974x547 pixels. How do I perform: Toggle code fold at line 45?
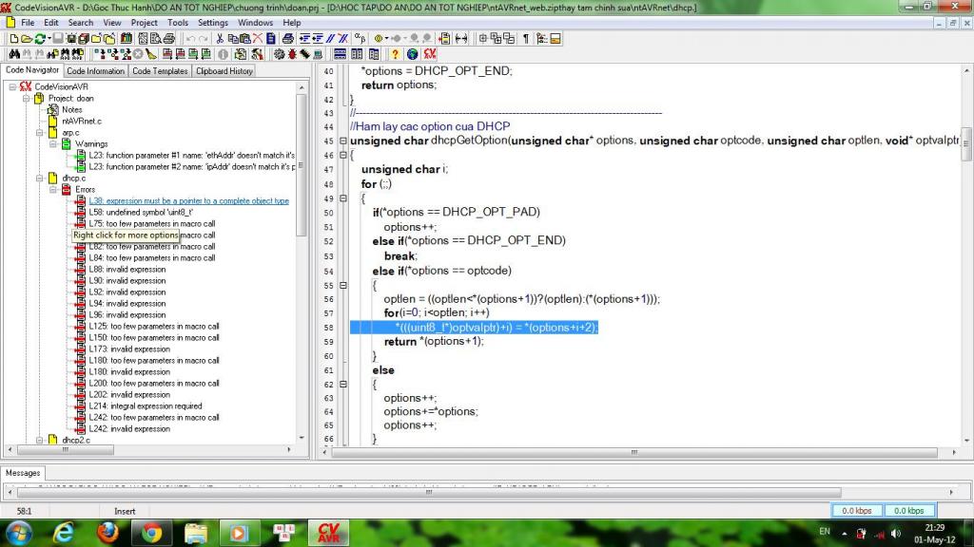coord(342,141)
